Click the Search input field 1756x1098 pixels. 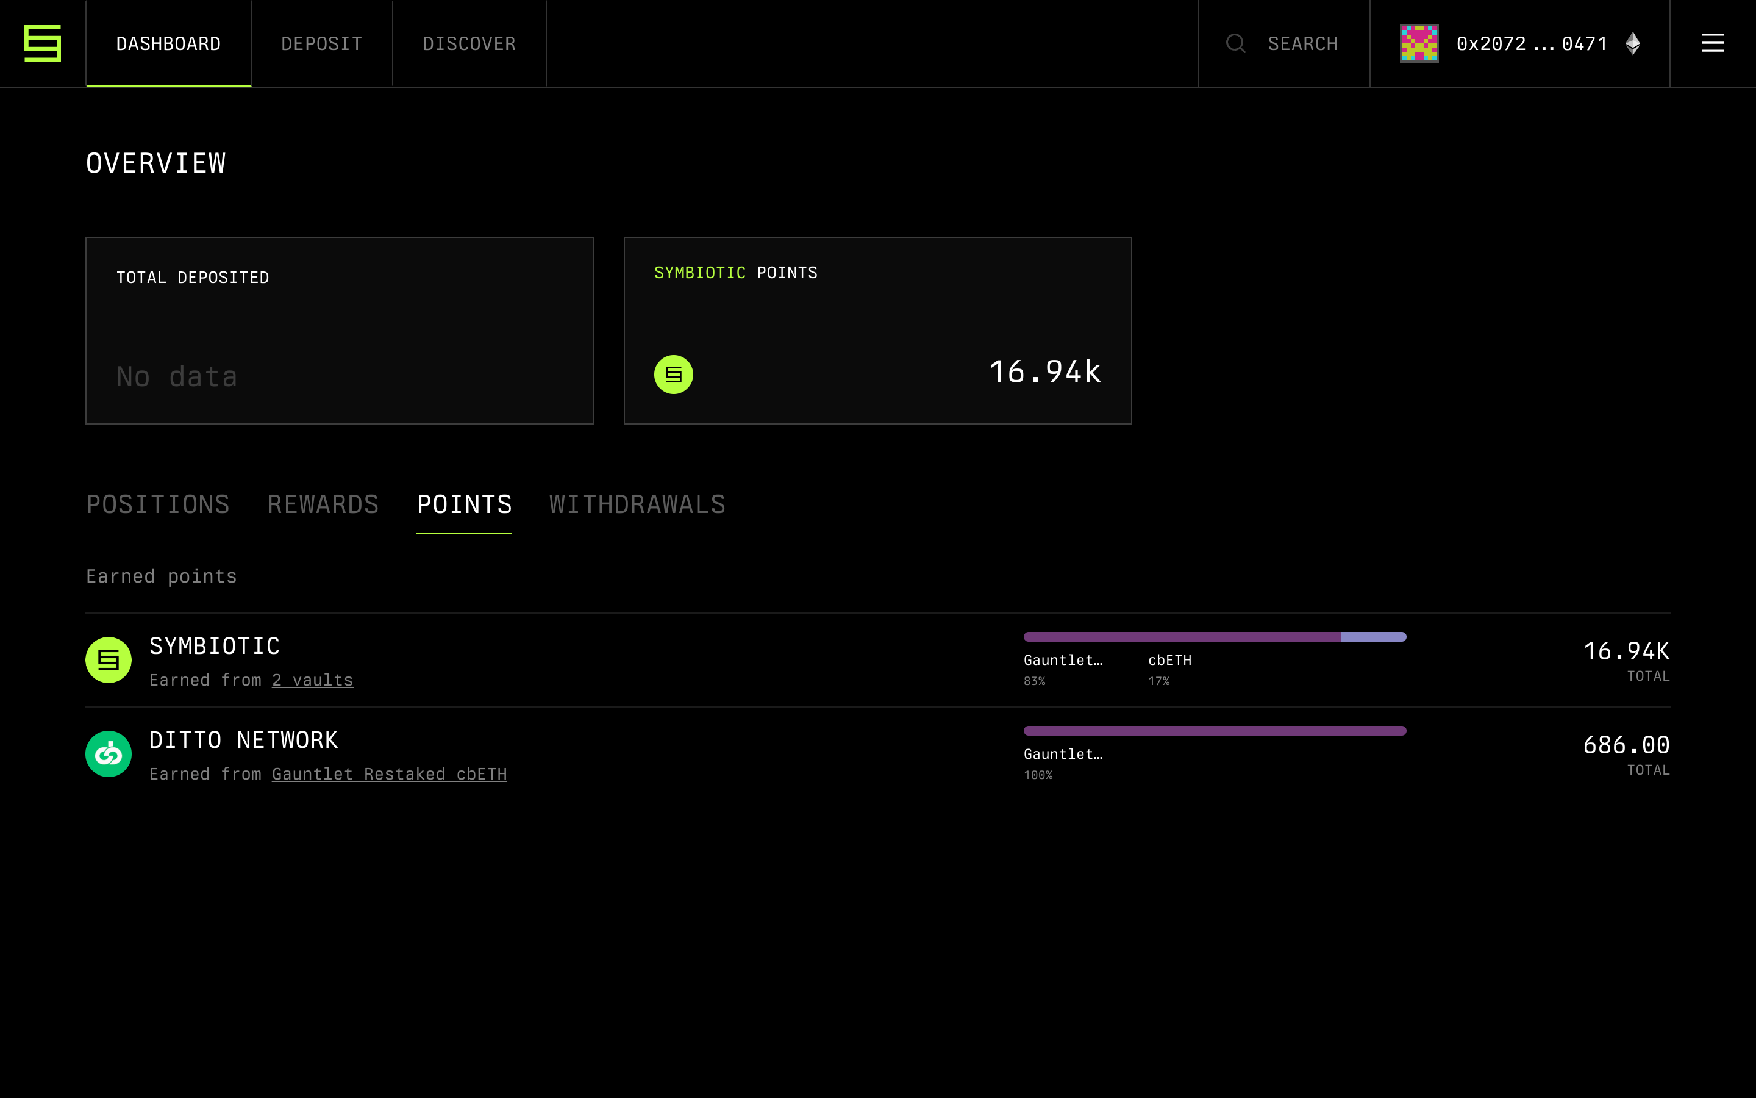[1283, 43]
